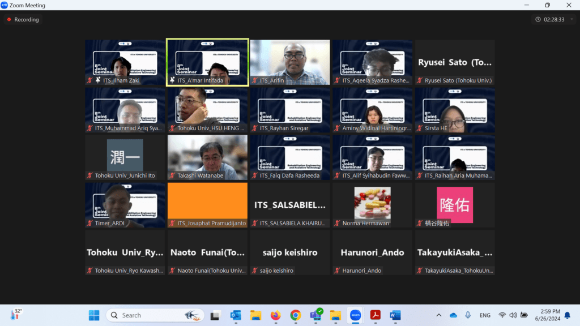The image size is (580, 326).
Task: Toggle the microphone icon in system tray
Action: (468, 315)
